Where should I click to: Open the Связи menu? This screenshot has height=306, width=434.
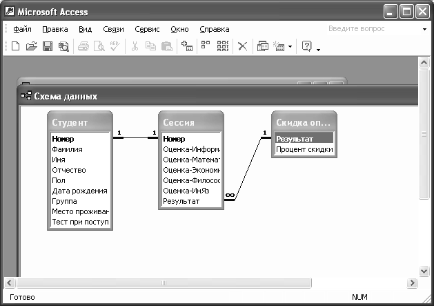point(113,29)
